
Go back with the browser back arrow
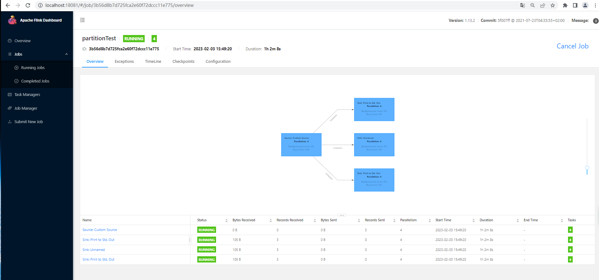[x=8, y=5]
